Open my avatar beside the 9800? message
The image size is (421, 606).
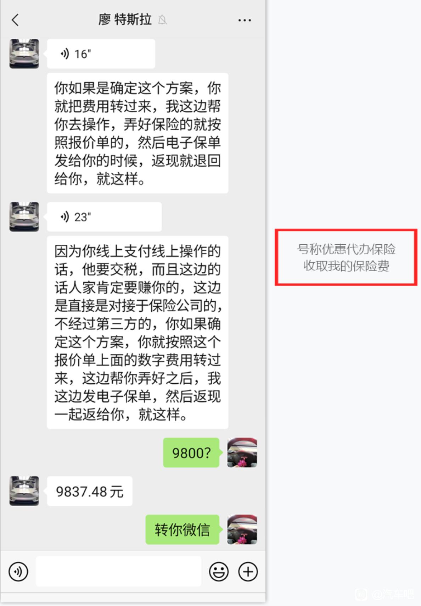click(x=242, y=452)
